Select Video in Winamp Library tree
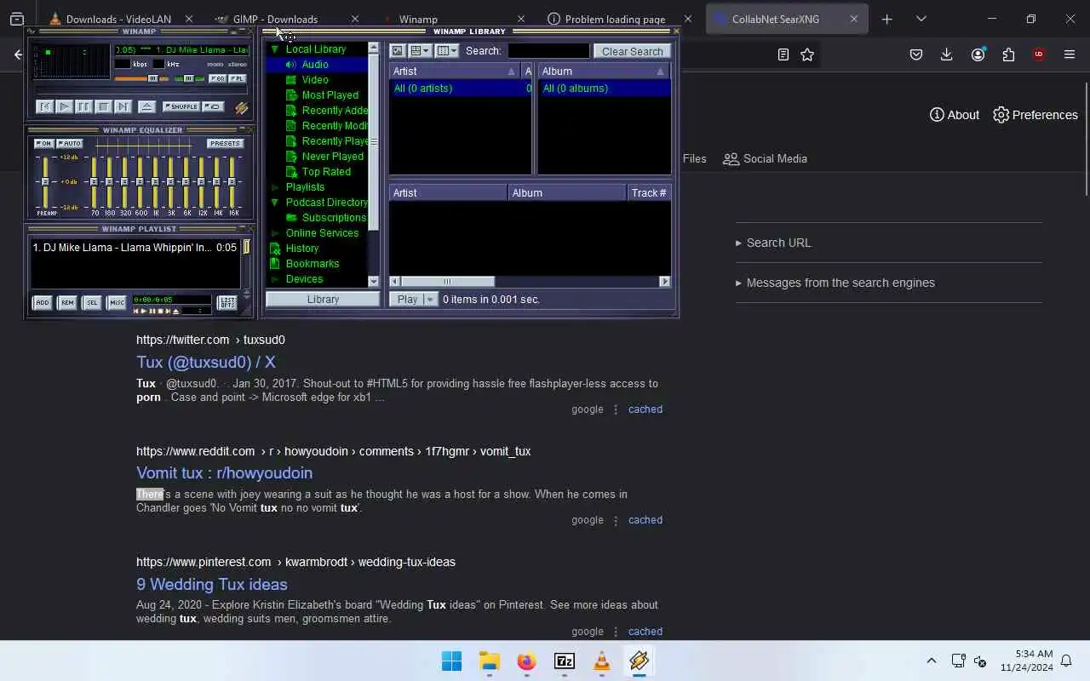The width and height of the screenshot is (1090, 681). 314,80
